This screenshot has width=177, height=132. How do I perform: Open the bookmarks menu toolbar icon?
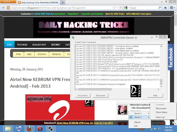coord(173,8)
